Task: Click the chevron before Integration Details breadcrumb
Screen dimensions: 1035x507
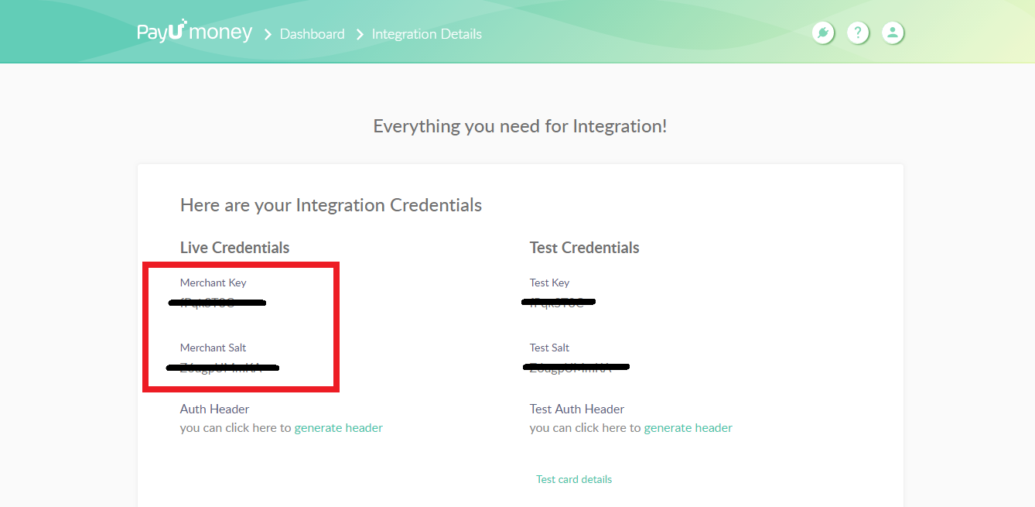Action: [360, 34]
